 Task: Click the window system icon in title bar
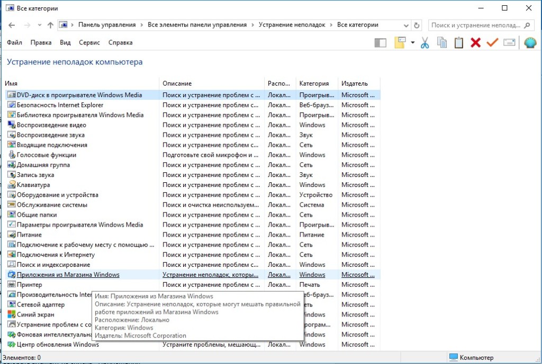[x=10, y=7]
